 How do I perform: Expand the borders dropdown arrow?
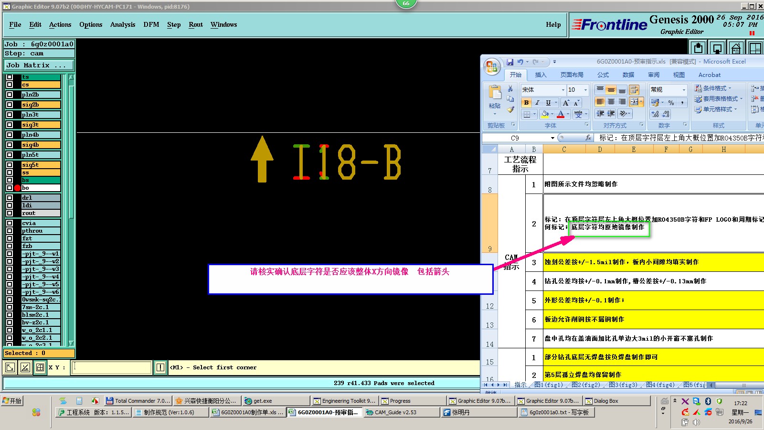point(534,114)
